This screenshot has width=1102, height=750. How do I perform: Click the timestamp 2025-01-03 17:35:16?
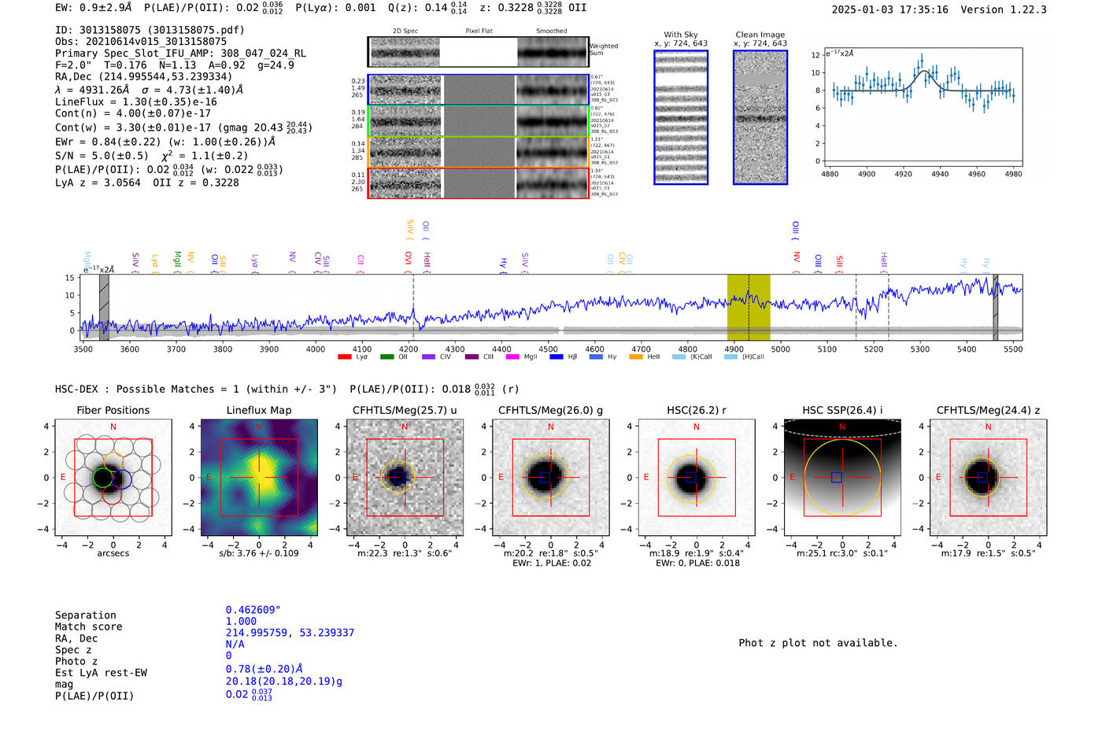890,9
